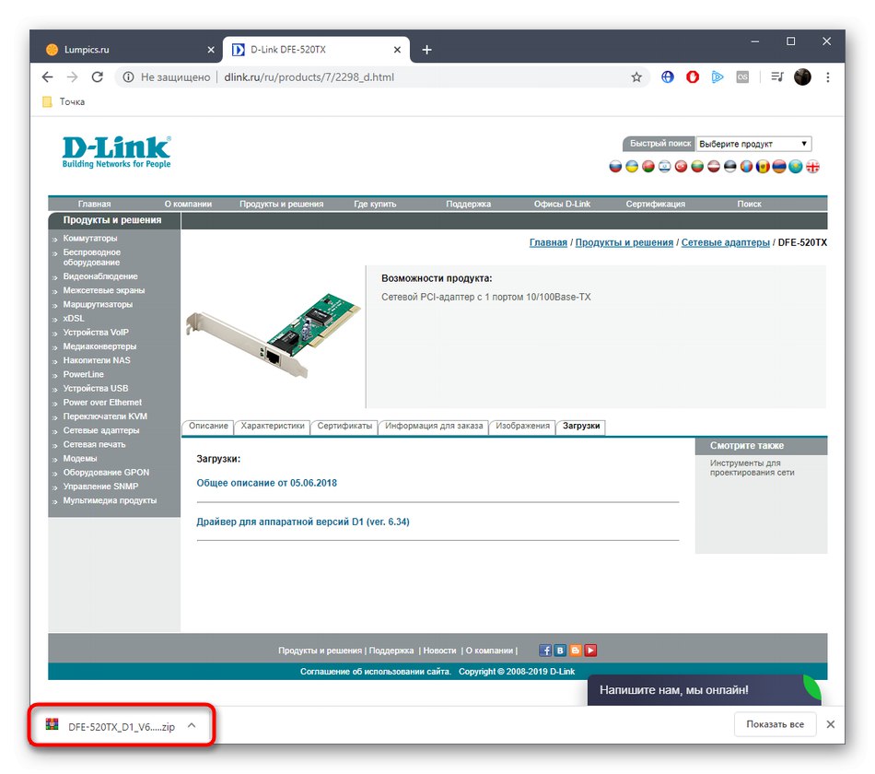
Task: Bookmark the page with the star icon
Action: (636, 77)
